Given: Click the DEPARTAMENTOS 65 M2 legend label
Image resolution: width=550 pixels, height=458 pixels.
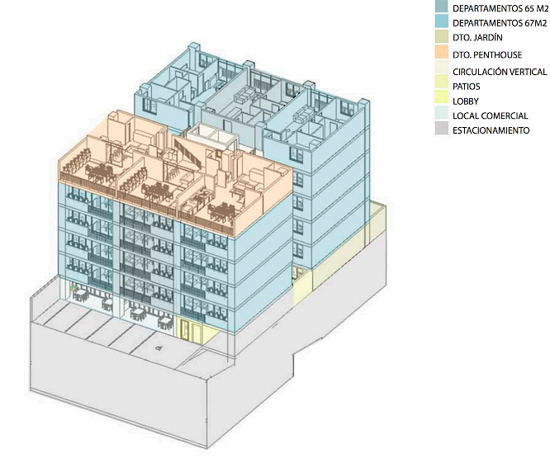Looking at the screenshot, I should click(499, 7).
